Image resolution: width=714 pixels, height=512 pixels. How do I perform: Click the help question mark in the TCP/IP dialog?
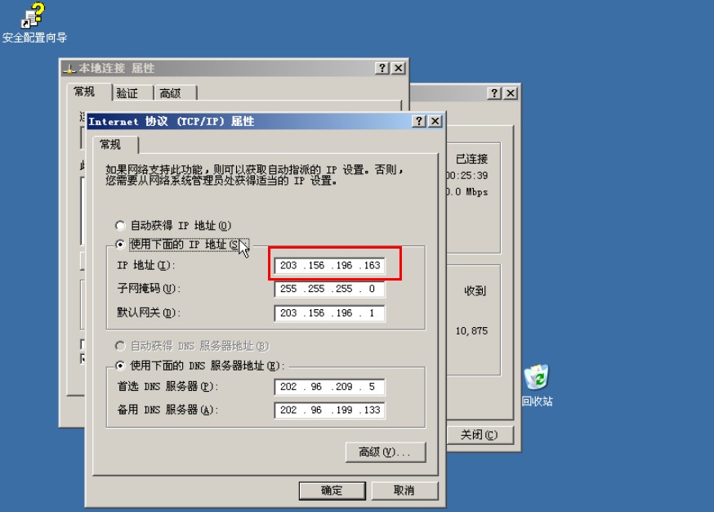pyautogui.click(x=418, y=121)
